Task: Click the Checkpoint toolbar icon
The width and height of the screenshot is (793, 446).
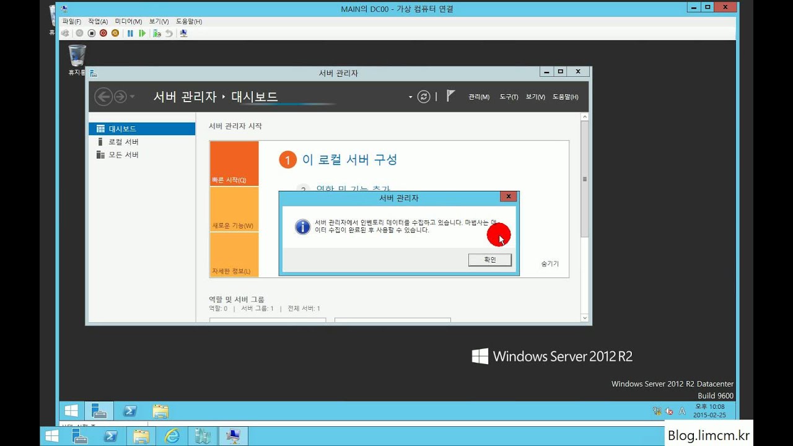Action: [157, 33]
